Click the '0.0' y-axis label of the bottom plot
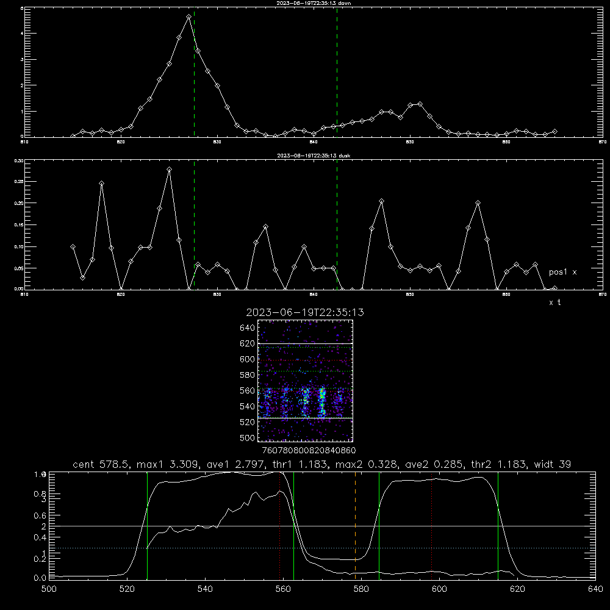 coord(40,578)
